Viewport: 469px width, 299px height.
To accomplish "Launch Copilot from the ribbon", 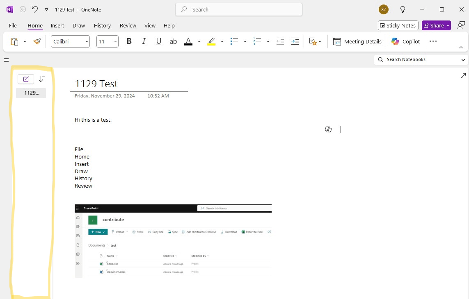I will [405, 41].
